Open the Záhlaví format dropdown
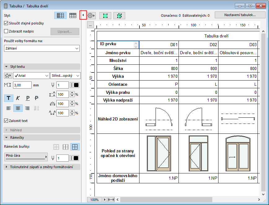The width and height of the screenshot is (269, 205). click(x=42, y=48)
